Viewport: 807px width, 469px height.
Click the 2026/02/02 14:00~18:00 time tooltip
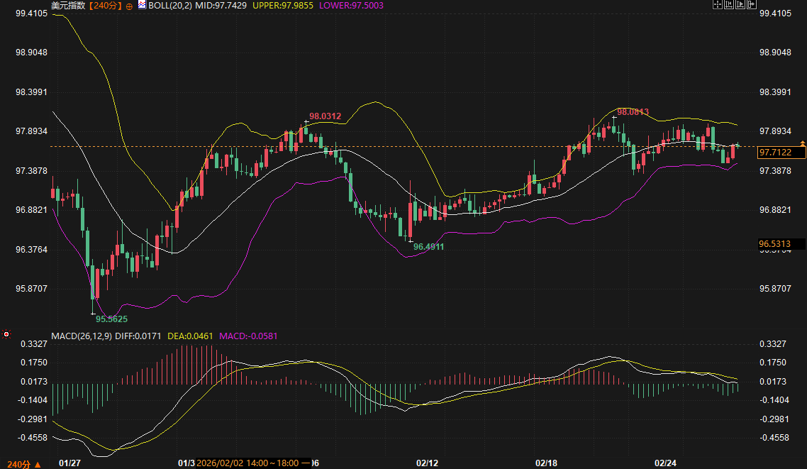[x=248, y=463]
